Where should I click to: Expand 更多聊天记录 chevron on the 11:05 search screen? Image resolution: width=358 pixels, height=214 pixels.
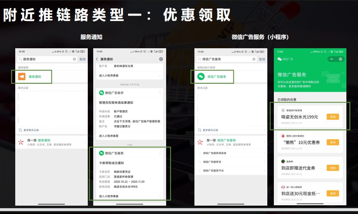click(264, 130)
